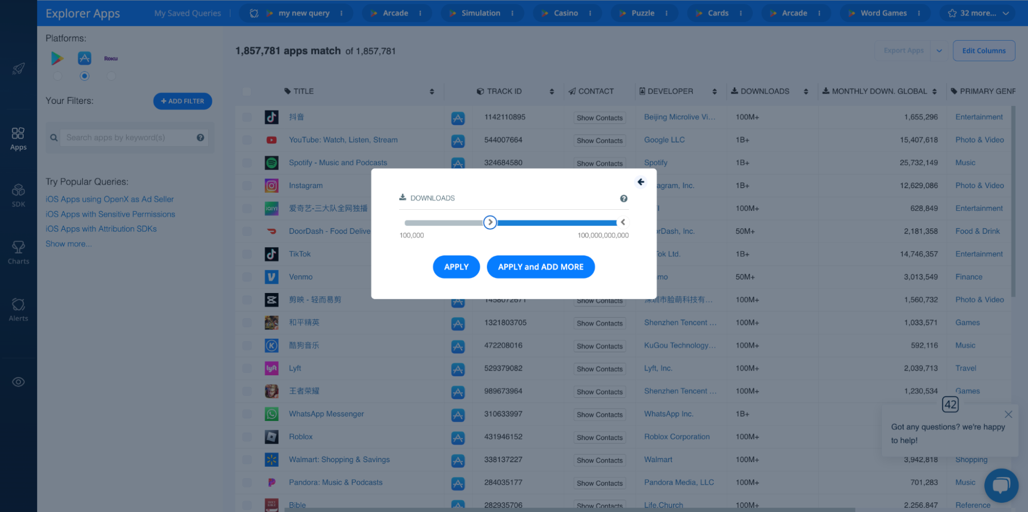Image resolution: width=1028 pixels, height=512 pixels.
Task: Click the maximum downloads slider handle
Action: (x=622, y=223)
